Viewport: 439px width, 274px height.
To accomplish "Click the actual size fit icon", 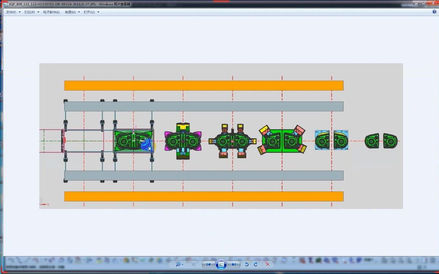I will pyautogui.click(x=194, y=264).
